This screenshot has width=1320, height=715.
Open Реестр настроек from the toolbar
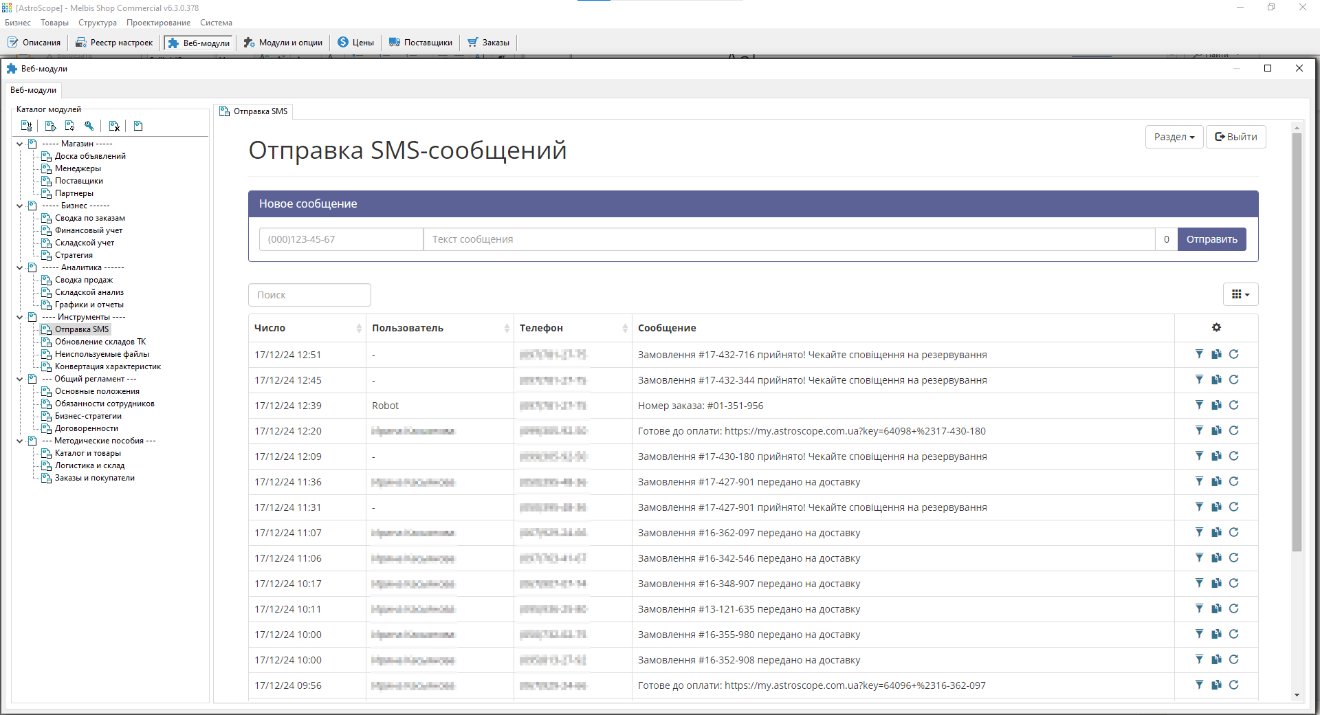[x=114, y=43]
